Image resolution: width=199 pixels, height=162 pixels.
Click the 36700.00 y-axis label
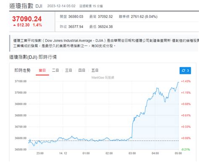coord(21,127)
